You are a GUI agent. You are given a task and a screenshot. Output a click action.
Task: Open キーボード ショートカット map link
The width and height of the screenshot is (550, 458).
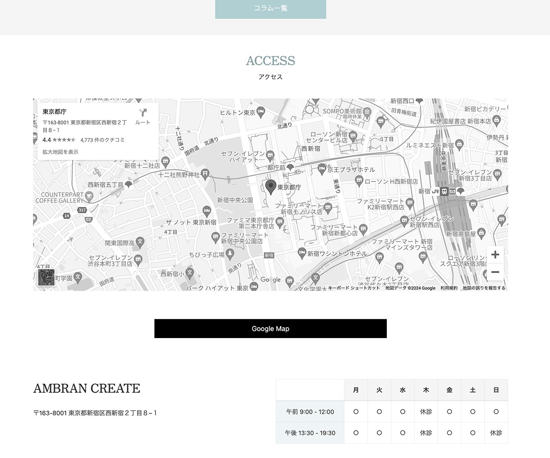click(354, 288)
